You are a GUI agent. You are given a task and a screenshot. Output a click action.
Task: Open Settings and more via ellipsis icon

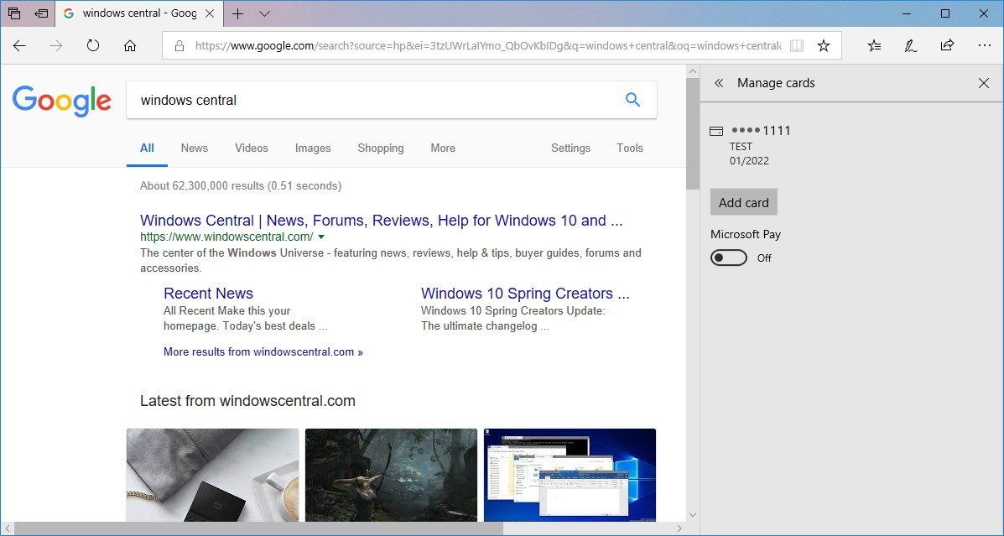coord(984,46)
